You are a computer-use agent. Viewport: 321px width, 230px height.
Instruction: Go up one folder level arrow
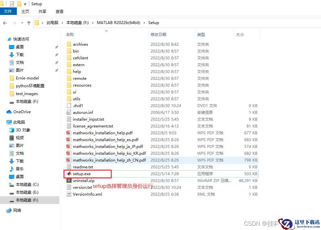[x=29, y=23]
